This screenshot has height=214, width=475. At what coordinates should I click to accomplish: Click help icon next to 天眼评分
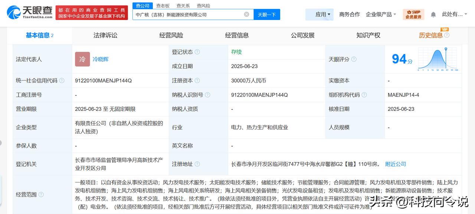click(x=354, y=59)
